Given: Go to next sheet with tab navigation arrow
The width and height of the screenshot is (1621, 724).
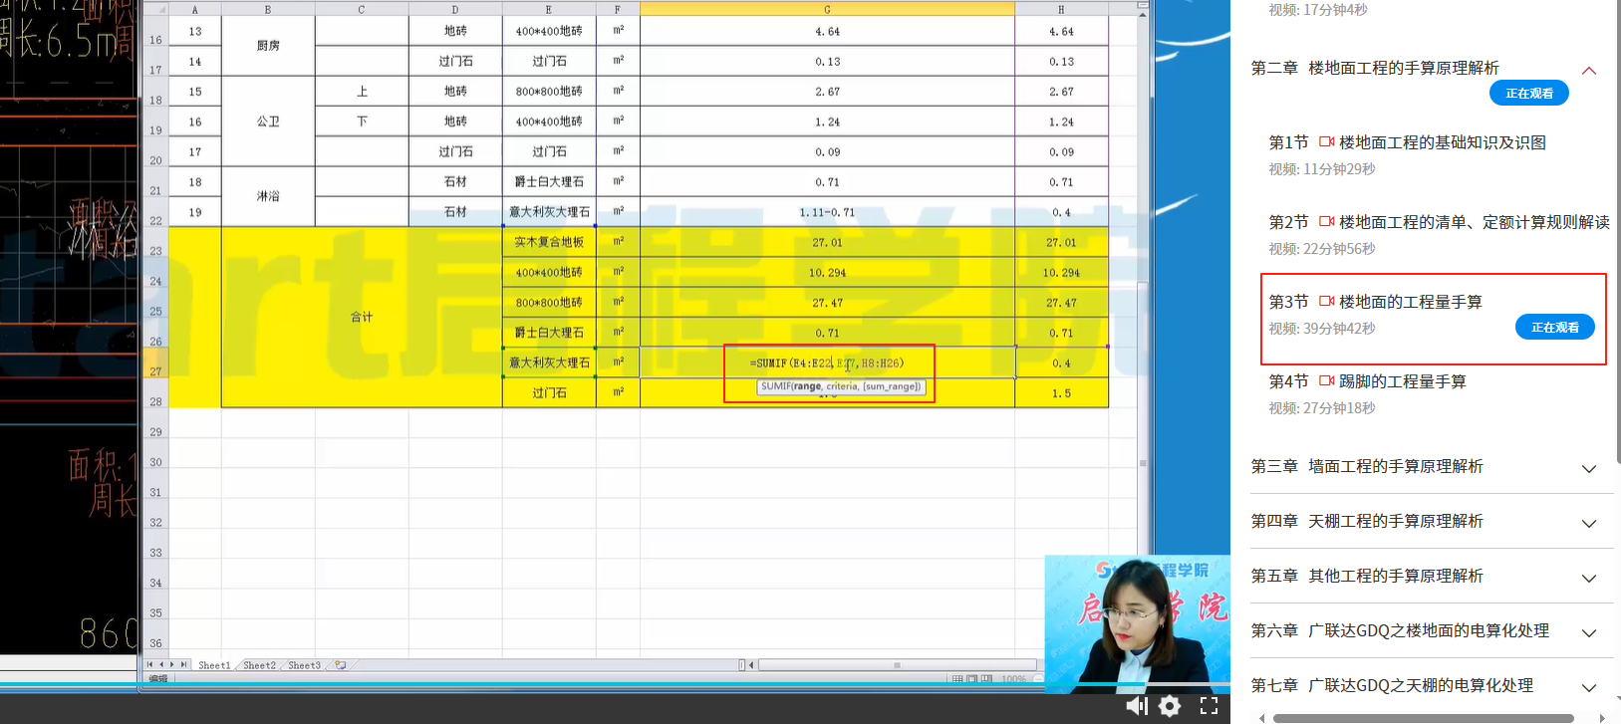Looking at the screenshot, I should (172, 664).
